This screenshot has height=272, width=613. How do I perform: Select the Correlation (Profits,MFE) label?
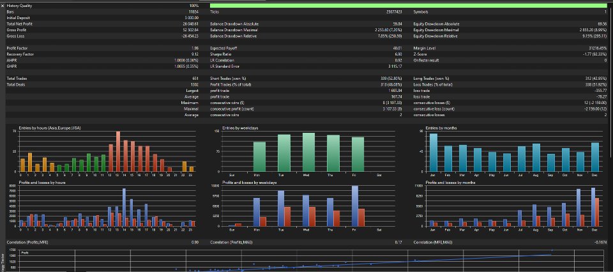(27, 243)
